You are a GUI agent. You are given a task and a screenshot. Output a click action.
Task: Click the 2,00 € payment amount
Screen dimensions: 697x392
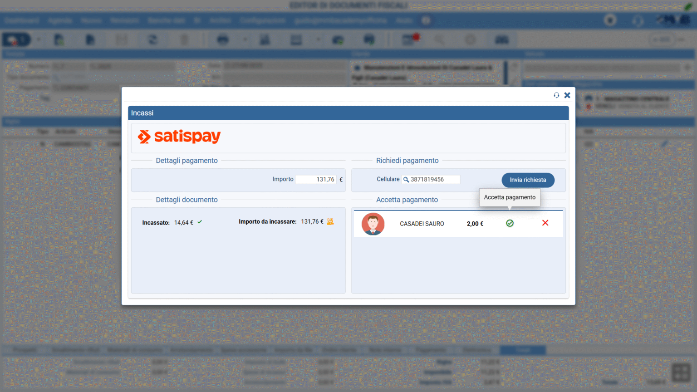[475, 224]
